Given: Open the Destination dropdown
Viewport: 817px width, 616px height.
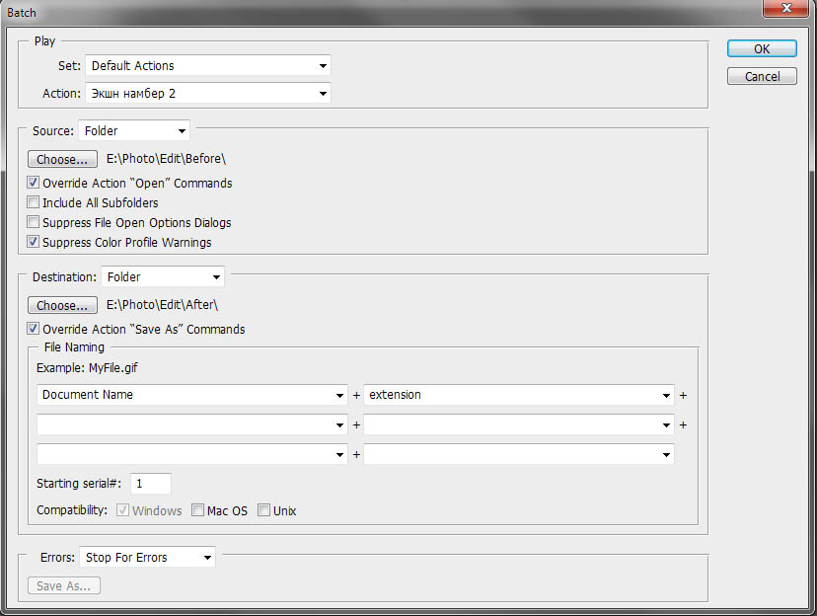Looking at the screenshot, I should pyautogui.click(x=163, y=277).
